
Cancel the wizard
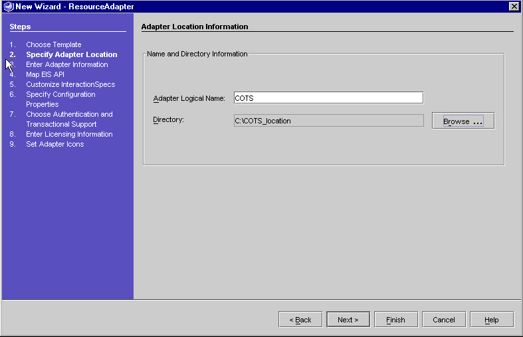[444, 320]
